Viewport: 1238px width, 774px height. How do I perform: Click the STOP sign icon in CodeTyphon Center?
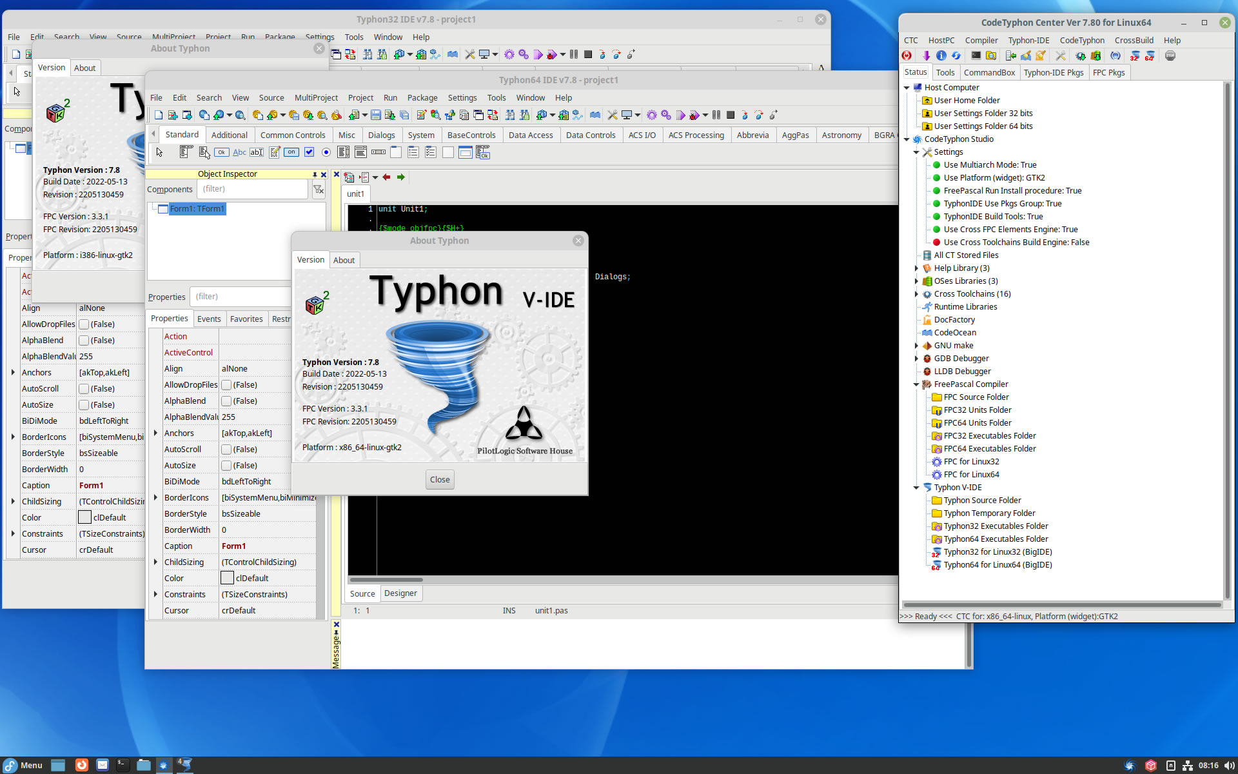coord(1170,55)
